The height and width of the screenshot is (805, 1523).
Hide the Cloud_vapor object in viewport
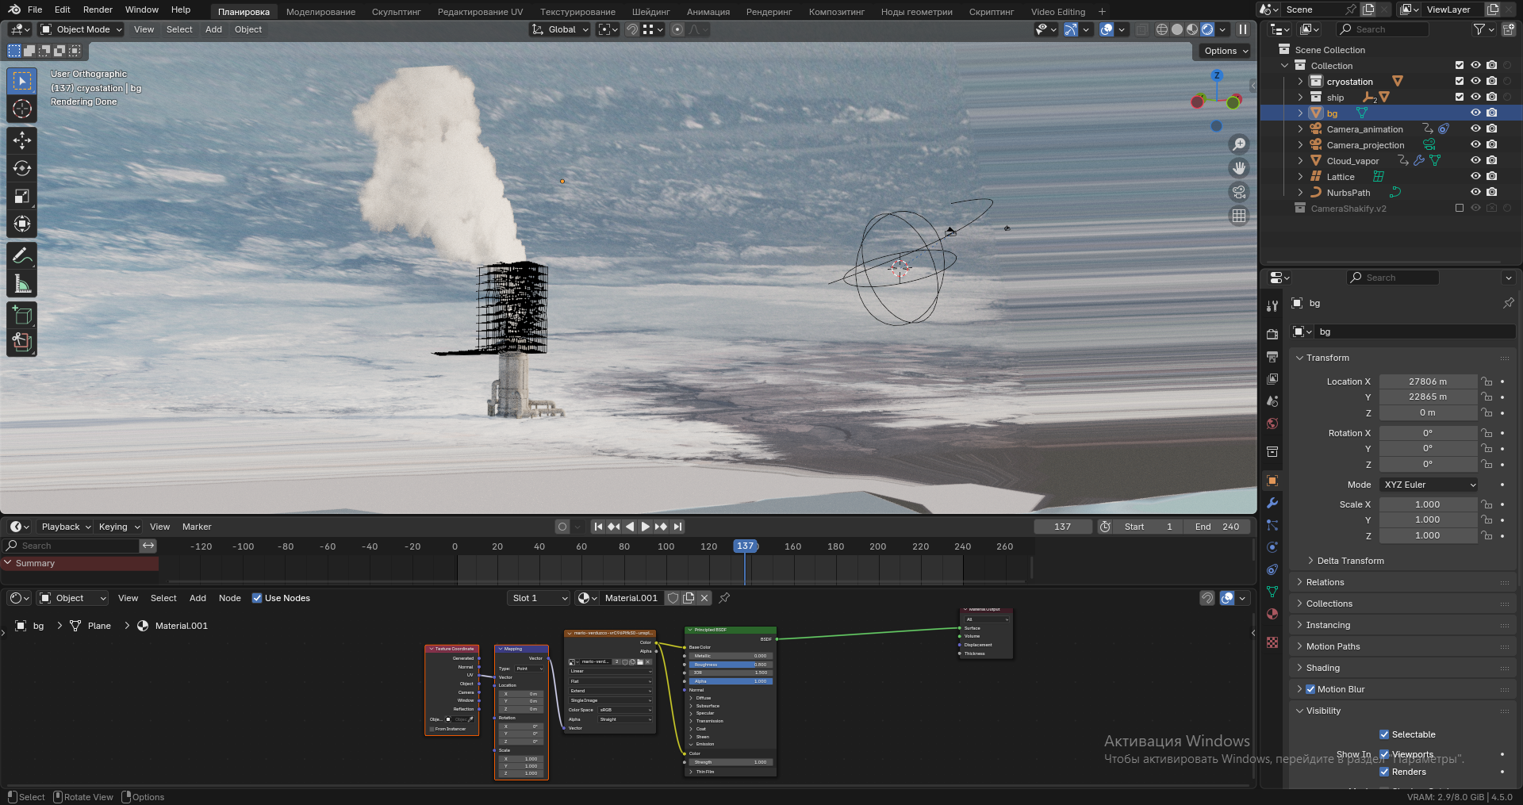click(1475, 160)
